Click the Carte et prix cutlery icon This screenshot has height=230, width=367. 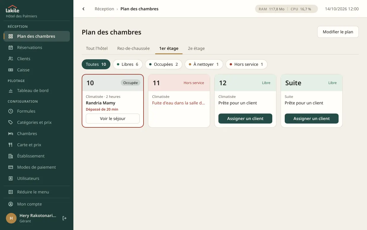(x=11, y=145)
